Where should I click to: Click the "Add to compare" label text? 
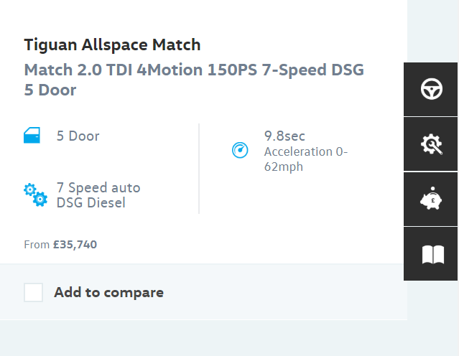108,292
